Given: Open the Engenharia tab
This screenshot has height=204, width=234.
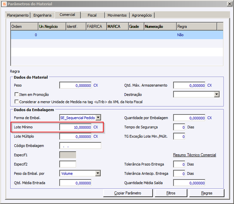Looking at the screenshot, I should click(x=42, y=15).
